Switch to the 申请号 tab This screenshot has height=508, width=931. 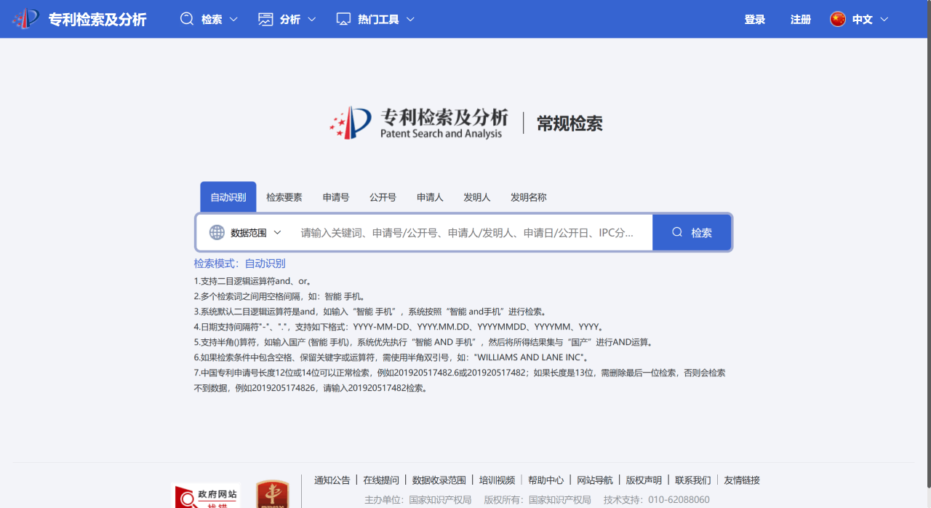(335, 197)
